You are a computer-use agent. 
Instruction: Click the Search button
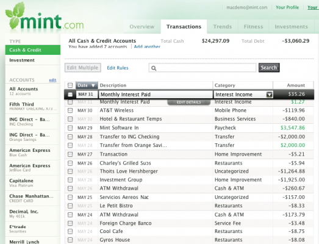click(269, 68)
